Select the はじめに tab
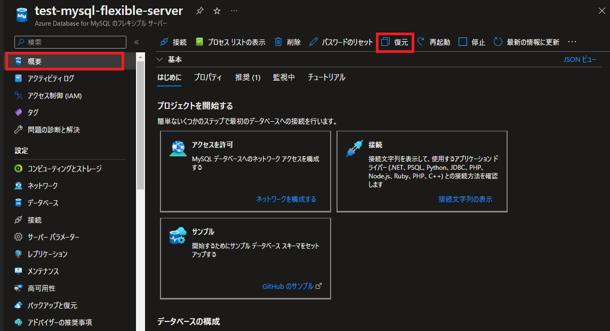 [x=169, y=77]
